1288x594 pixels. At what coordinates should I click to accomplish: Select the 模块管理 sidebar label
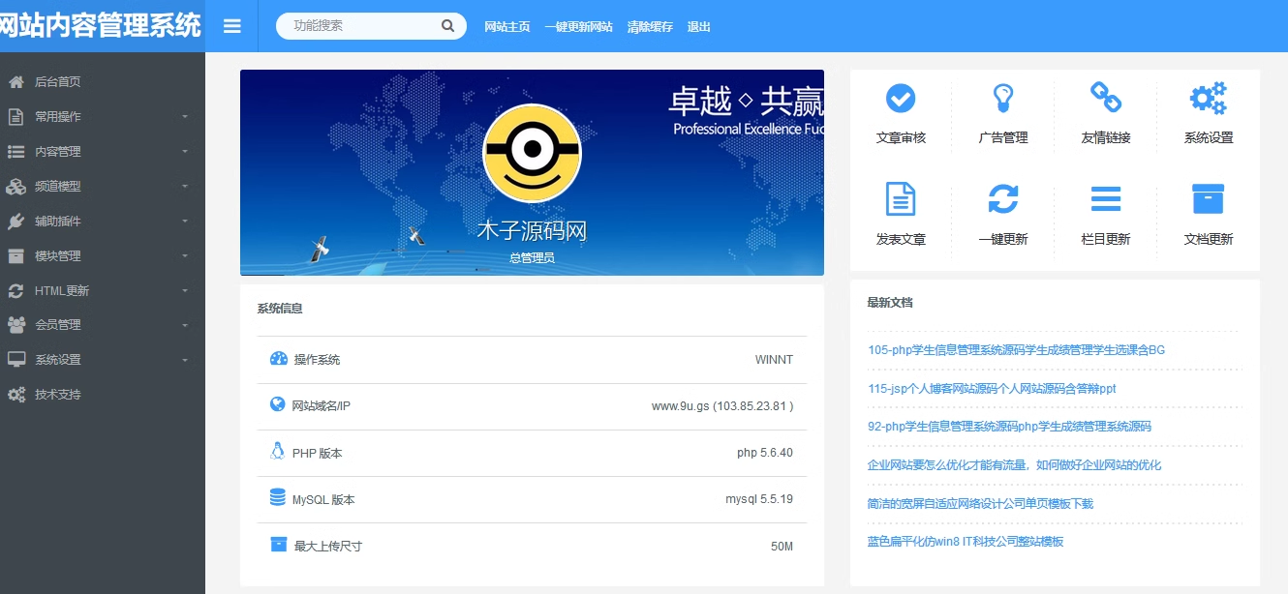pyautogui.click(x=58, y=256)
